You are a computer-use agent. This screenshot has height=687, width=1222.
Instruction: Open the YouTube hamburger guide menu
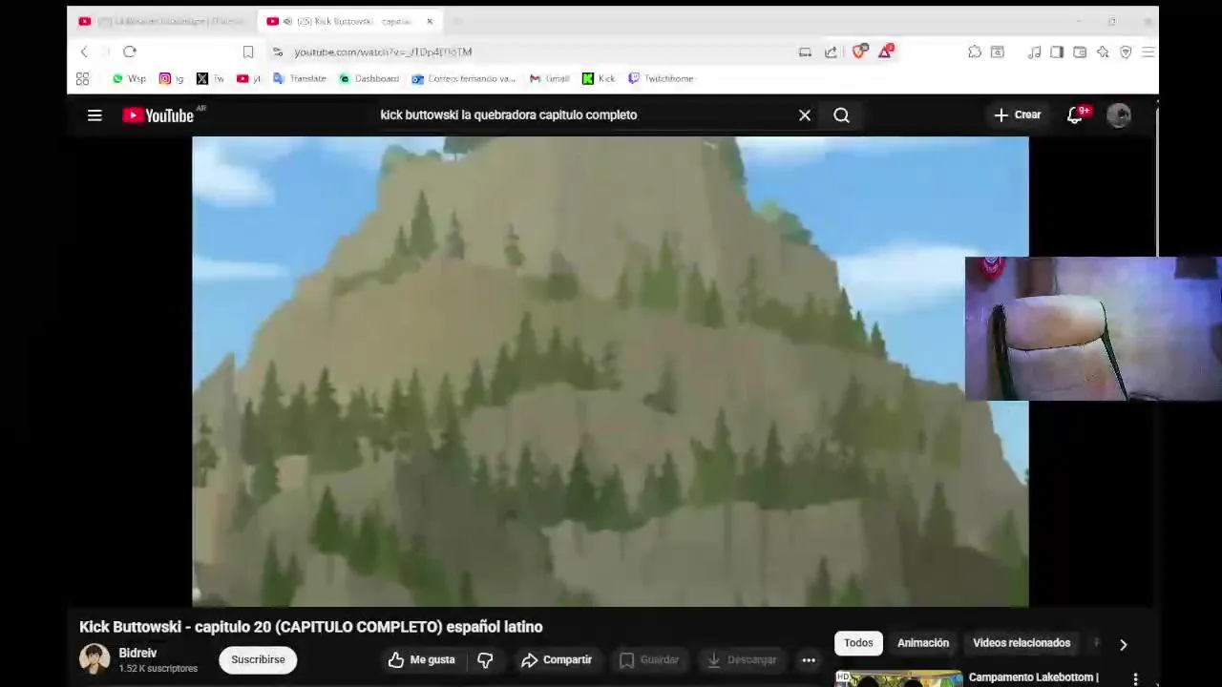coord(95,115)
